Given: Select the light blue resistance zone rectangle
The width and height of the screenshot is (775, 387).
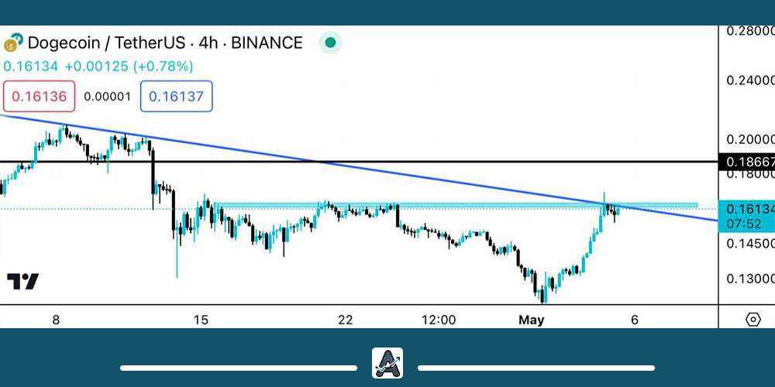Looking at the screenshot, I should pos(455,205).
